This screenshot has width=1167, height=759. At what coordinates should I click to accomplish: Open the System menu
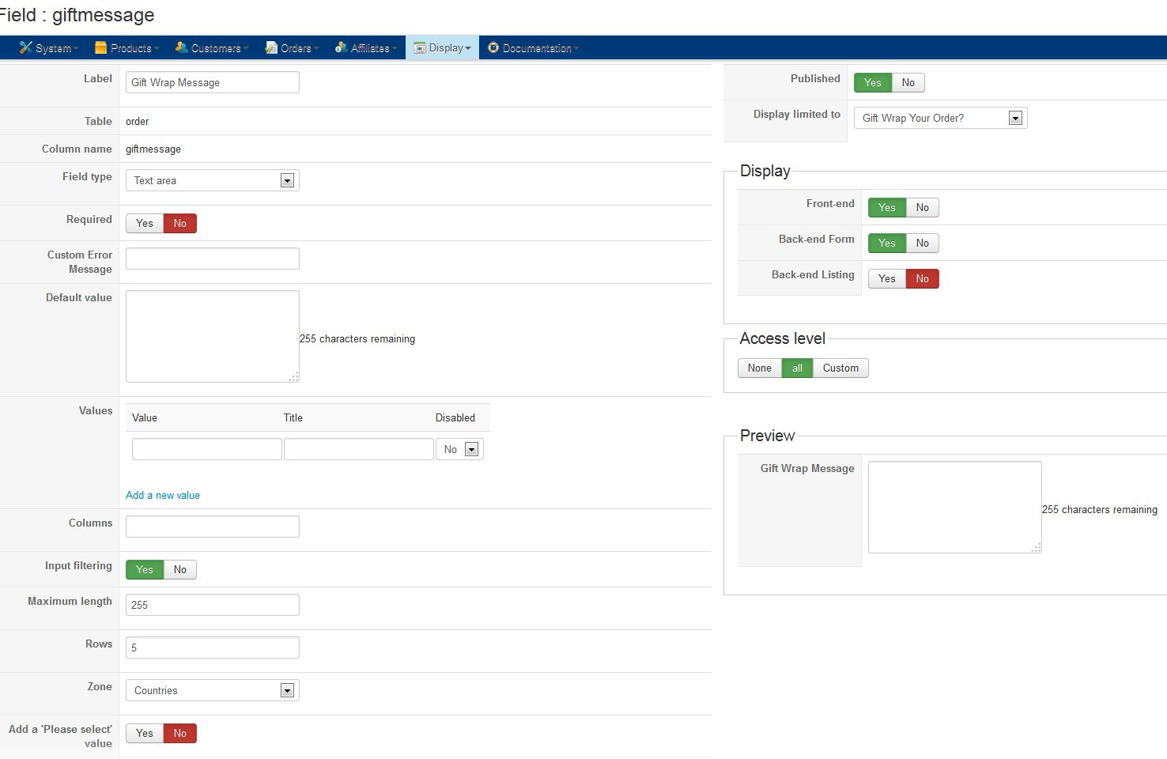pos(49,48)
